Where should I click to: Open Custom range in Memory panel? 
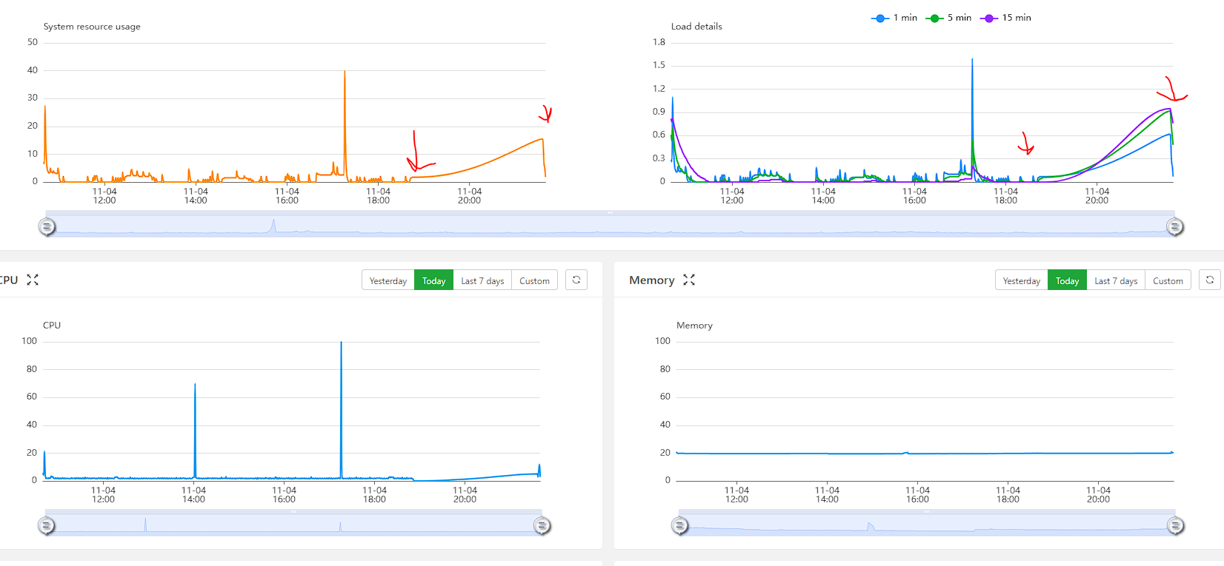click(x=1168, y=280)
